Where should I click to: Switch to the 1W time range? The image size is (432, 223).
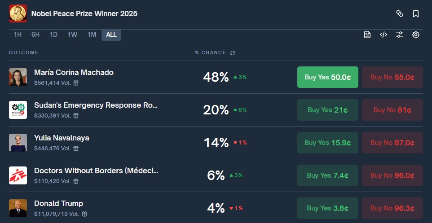point(72,35)
